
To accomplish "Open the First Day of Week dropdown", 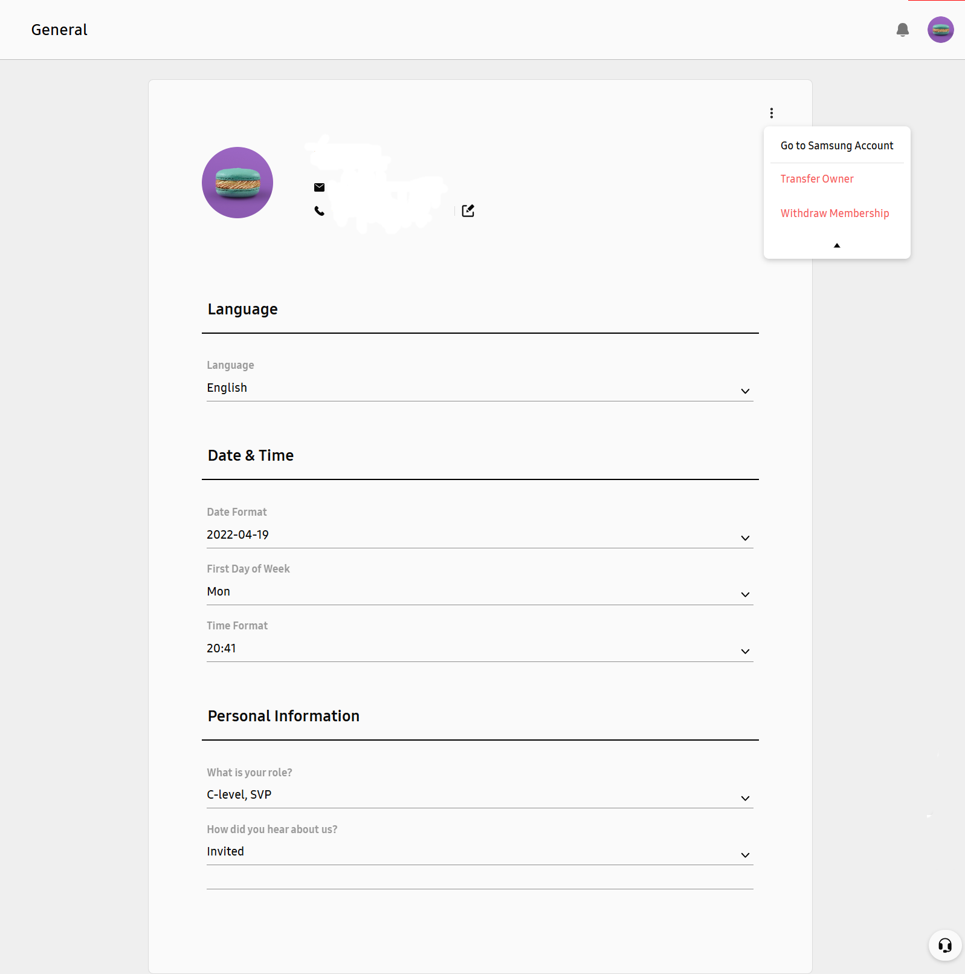I will coord(480,592).
